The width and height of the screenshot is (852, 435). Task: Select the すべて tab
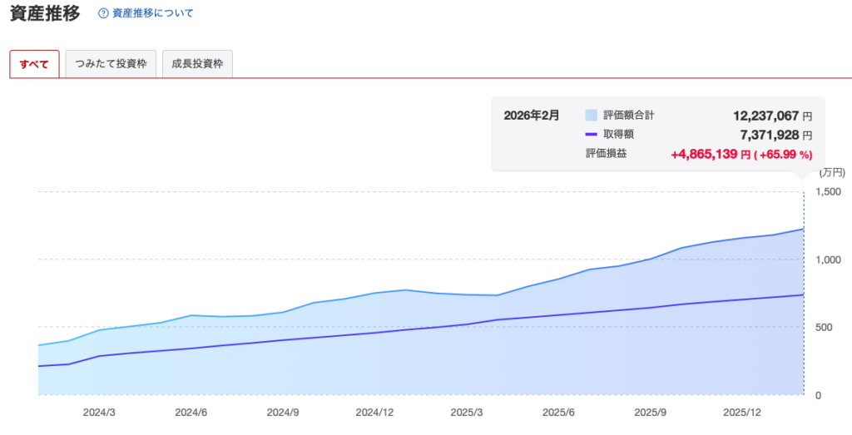click(x=34, y=65)
